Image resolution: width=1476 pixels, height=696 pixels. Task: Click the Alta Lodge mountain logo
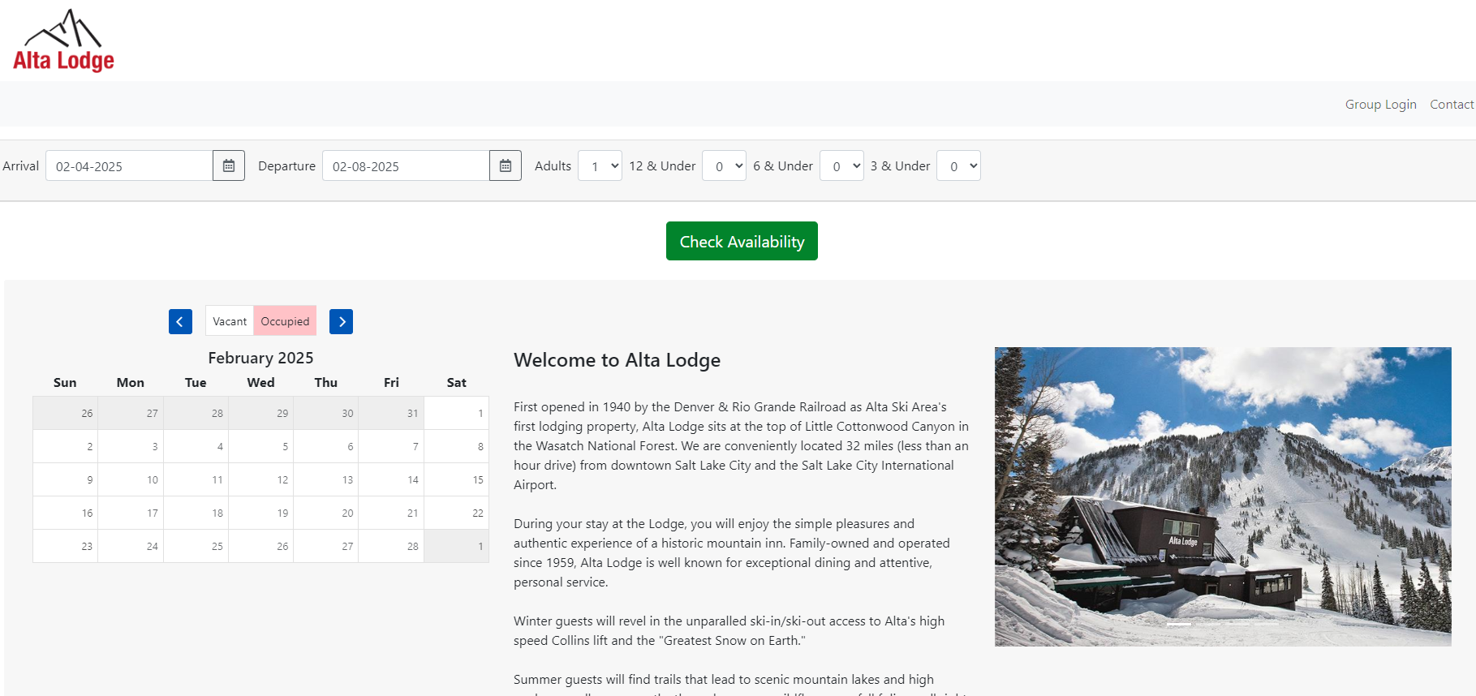63,41
